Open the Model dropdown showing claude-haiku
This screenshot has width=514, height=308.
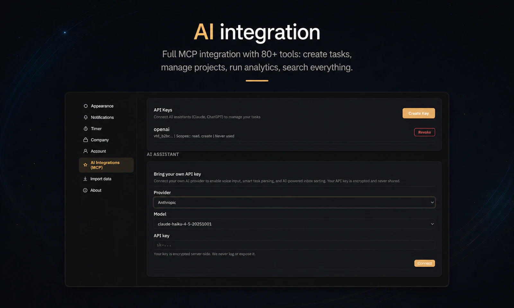point(294,224)
